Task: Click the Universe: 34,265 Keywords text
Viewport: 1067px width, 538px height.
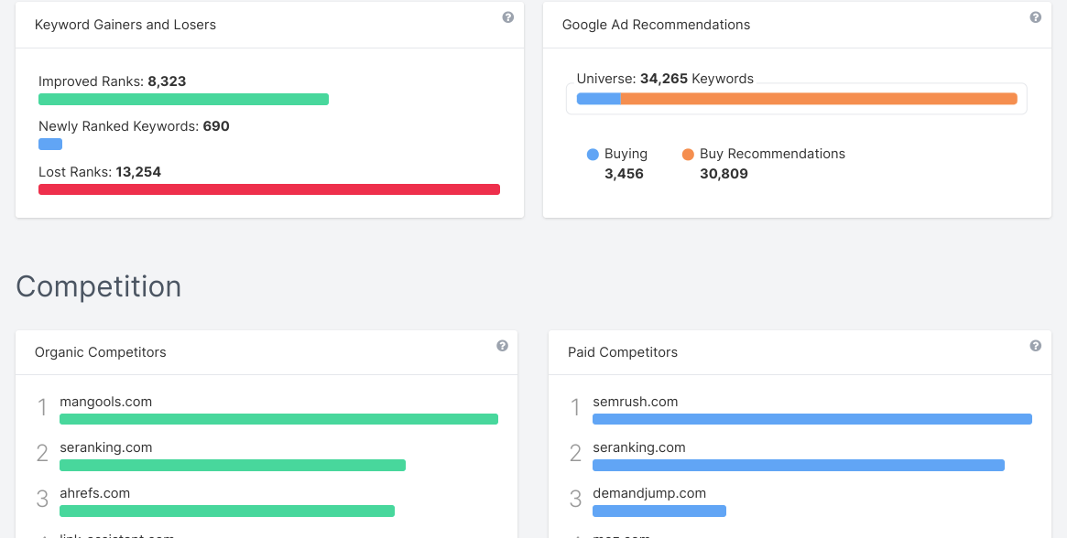Action: tap(665, 79)
